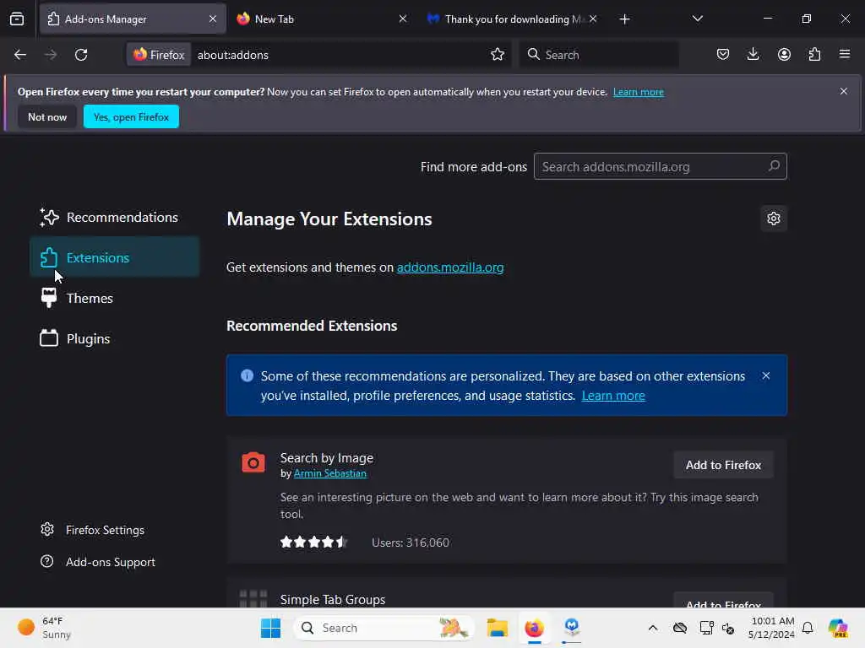Click the muted volume tray icon
865x648 pixels.
[728, 628]
